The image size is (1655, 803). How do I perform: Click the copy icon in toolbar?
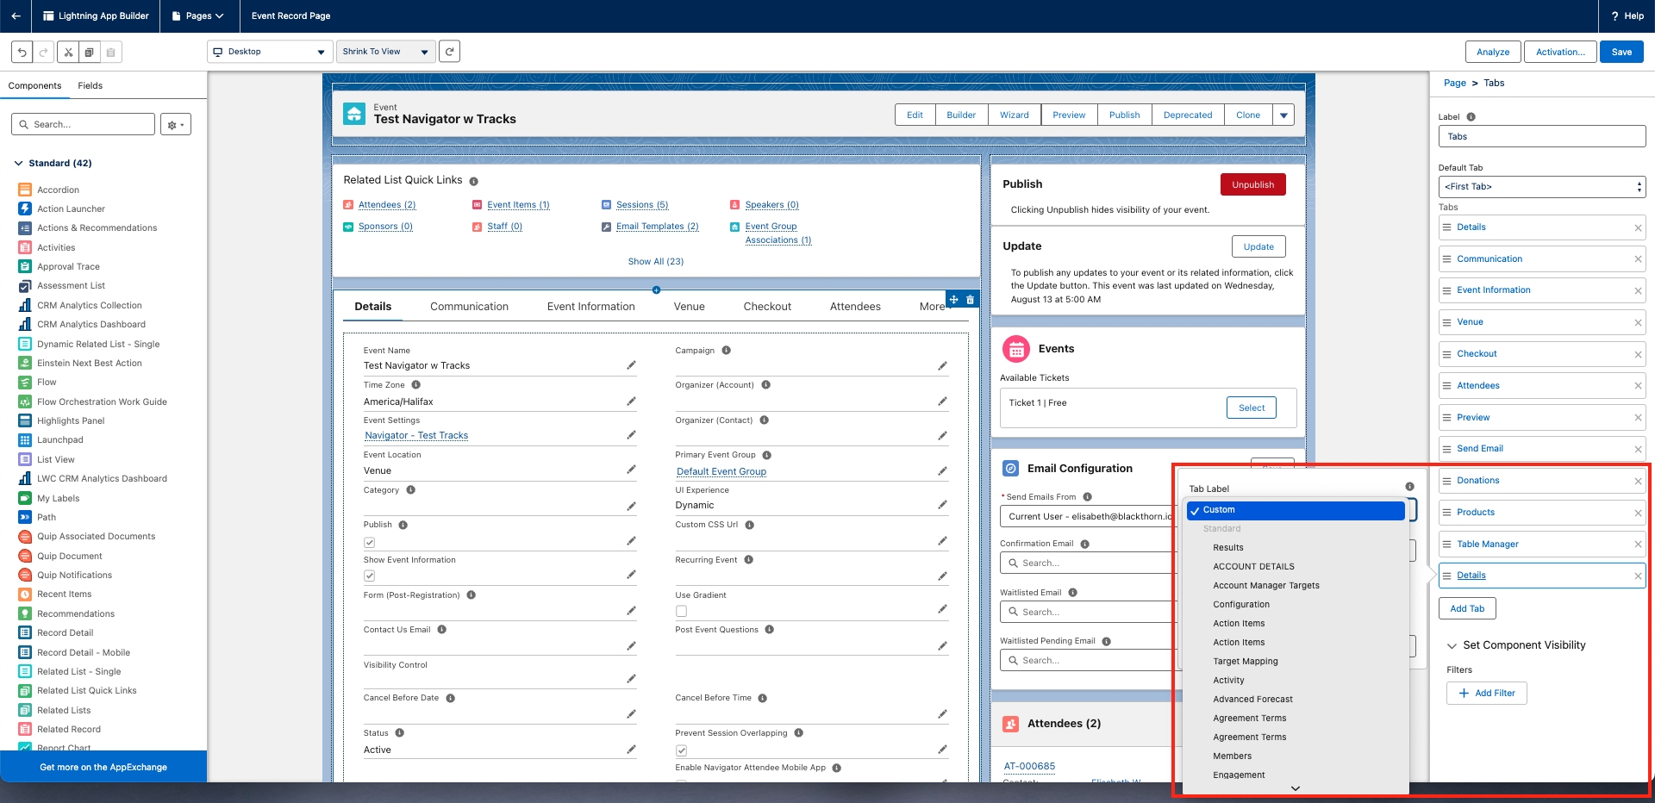tap(89, 52)
